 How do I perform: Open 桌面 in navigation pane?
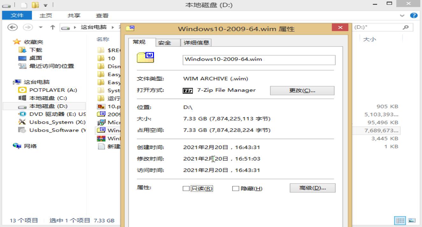36,58
